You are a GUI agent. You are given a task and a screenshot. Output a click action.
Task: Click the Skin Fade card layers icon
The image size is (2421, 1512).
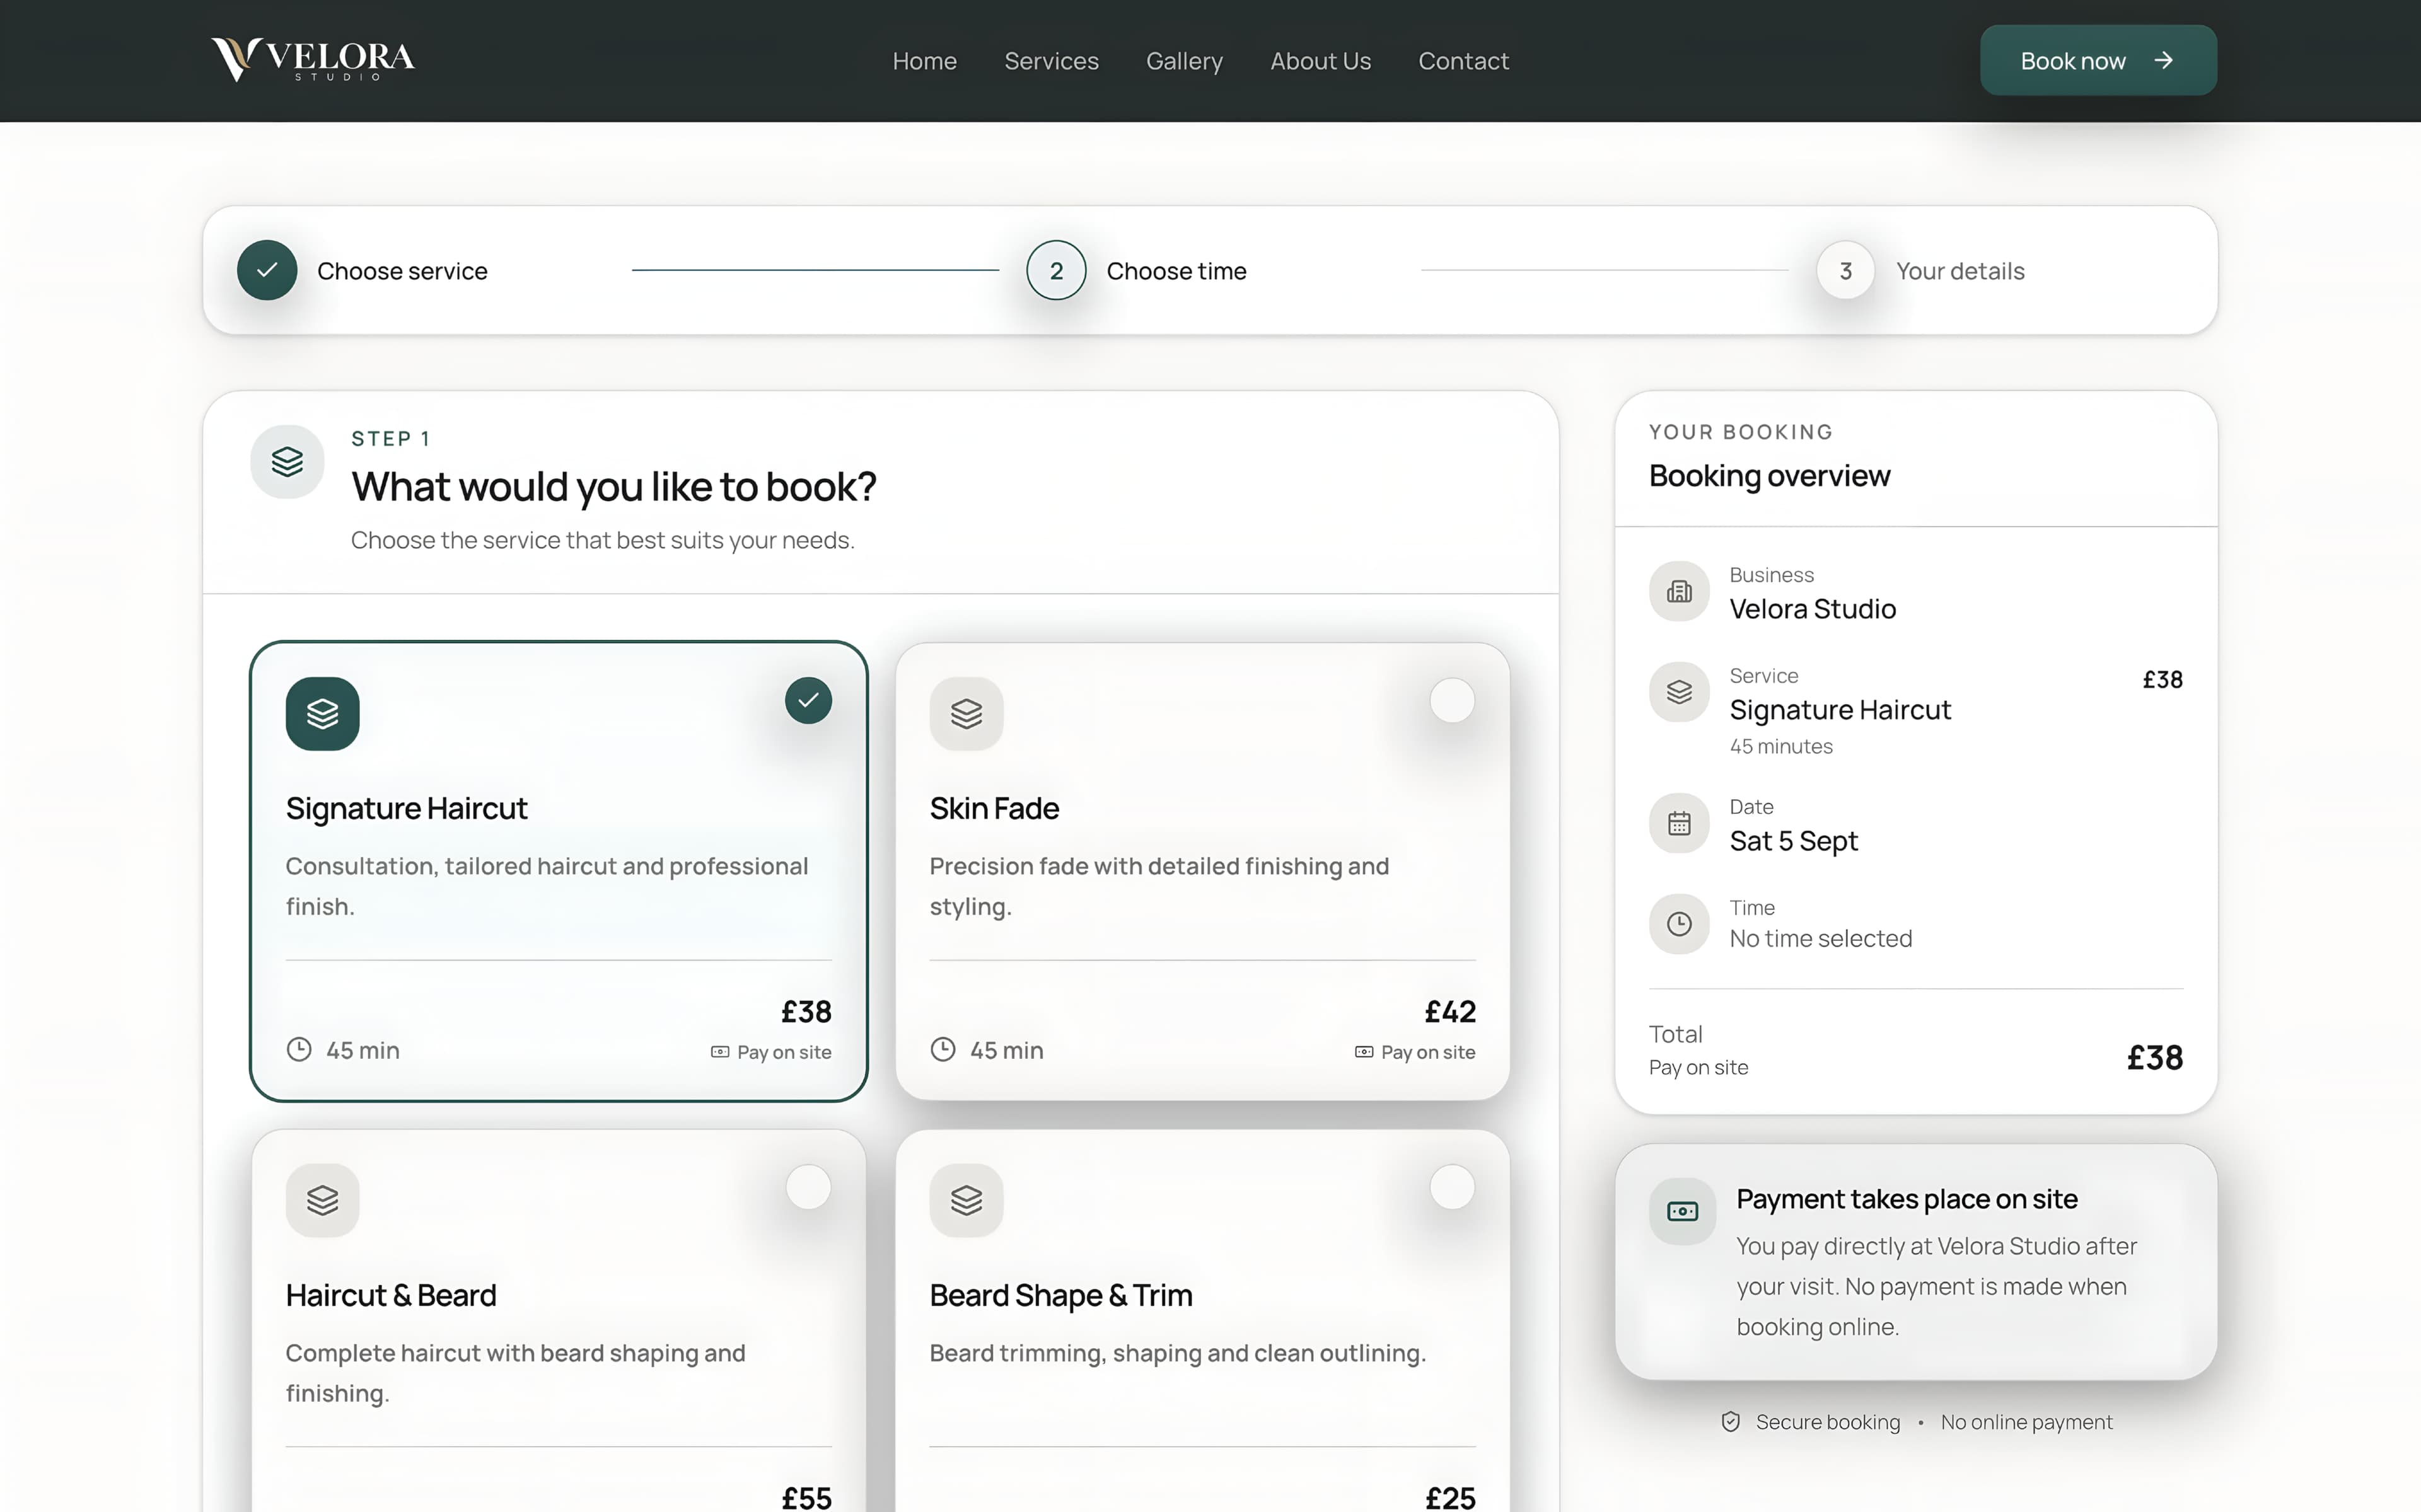click(x=966, y=713)
